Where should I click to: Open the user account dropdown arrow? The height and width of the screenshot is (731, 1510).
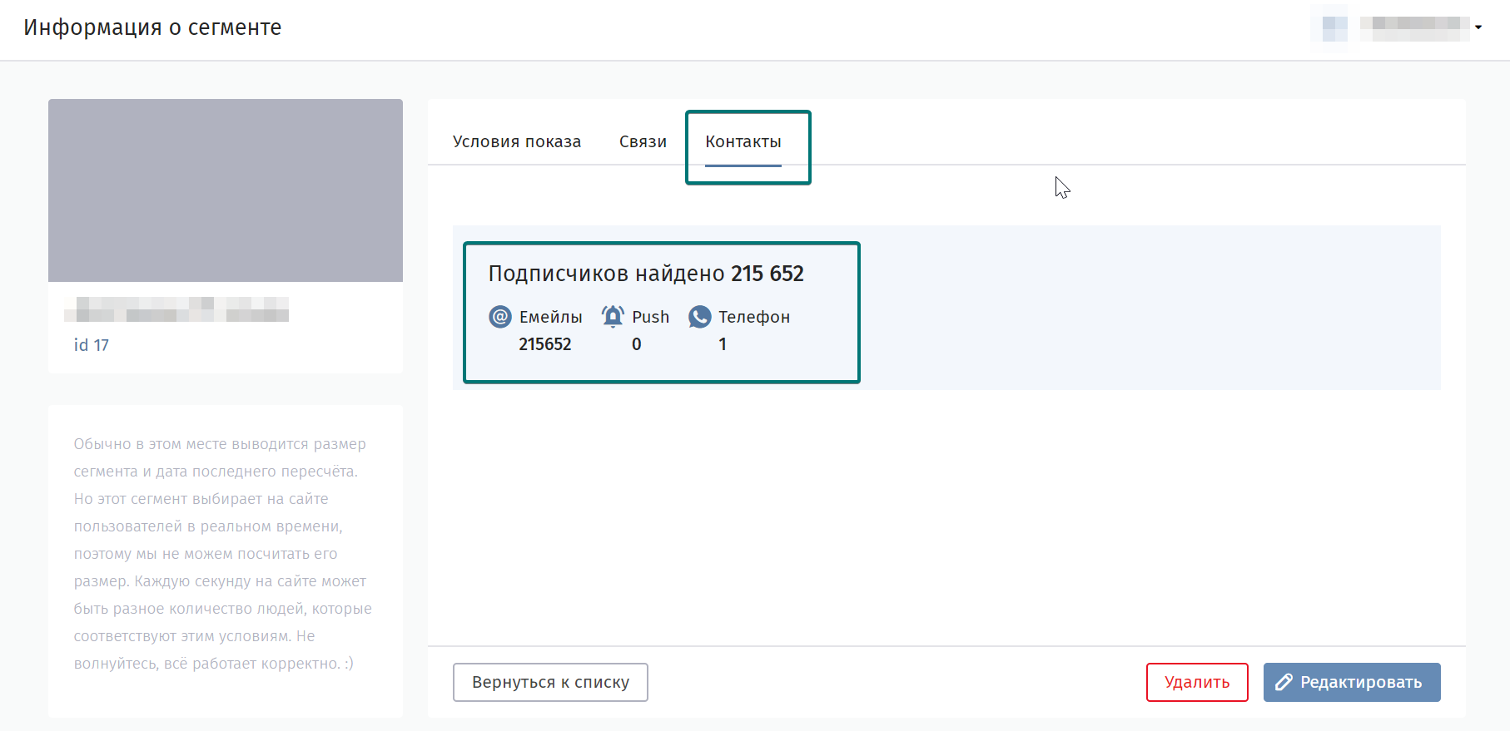tap(1478, 27)
